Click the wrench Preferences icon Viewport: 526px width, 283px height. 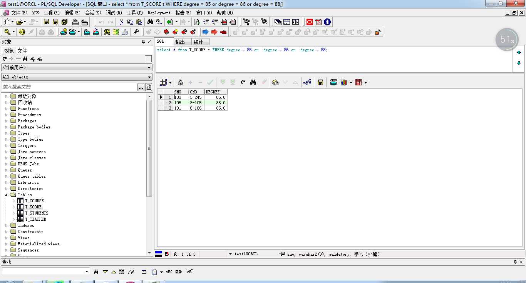[x=136, y=32]
